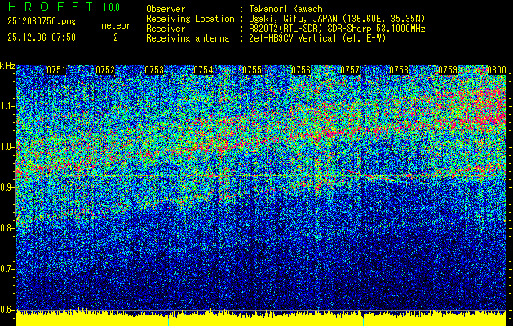Click the 0.6 kHz axis label
The height and width of the screenshot is (326, 513).
coord(7,310)
